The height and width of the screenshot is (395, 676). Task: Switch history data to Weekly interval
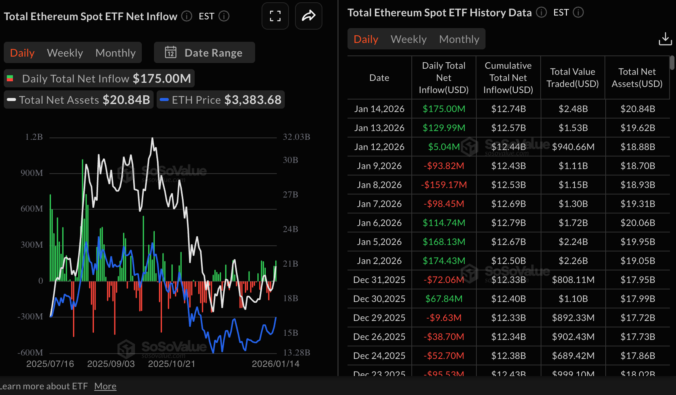coord(408,39)
